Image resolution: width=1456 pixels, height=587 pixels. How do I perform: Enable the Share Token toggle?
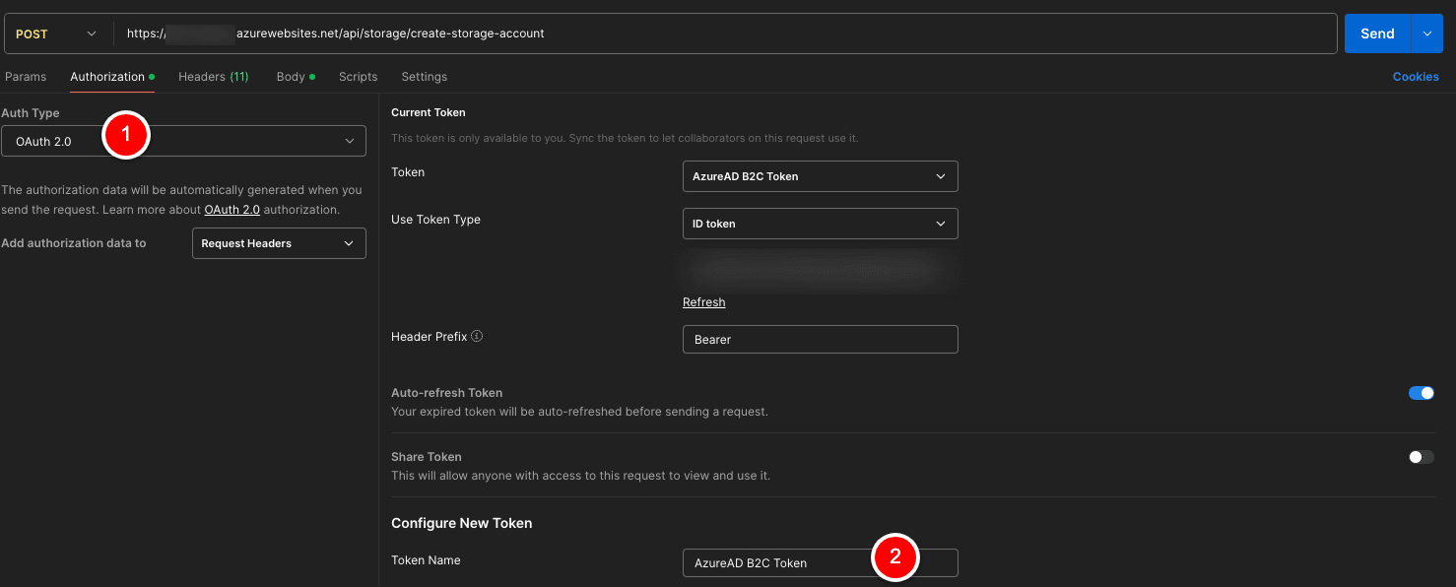[1421, 456]
